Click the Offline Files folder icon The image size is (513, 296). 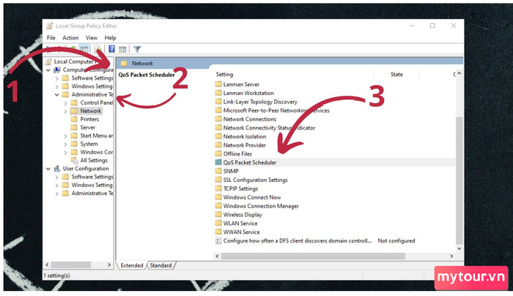point(218,153)
